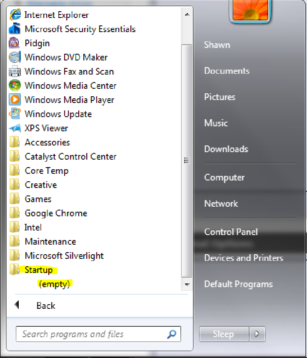Open Pidgin from the programs list
This screenshot has height=358, width=307.
tap(37, 43)
